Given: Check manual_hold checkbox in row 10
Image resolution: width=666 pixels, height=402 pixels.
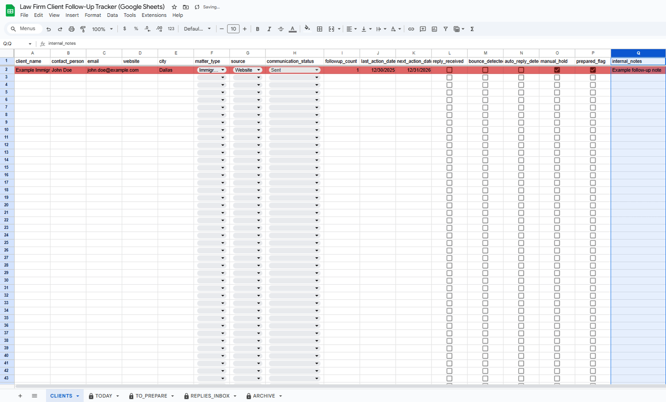Looking at the screenshot, I should 557,130.
